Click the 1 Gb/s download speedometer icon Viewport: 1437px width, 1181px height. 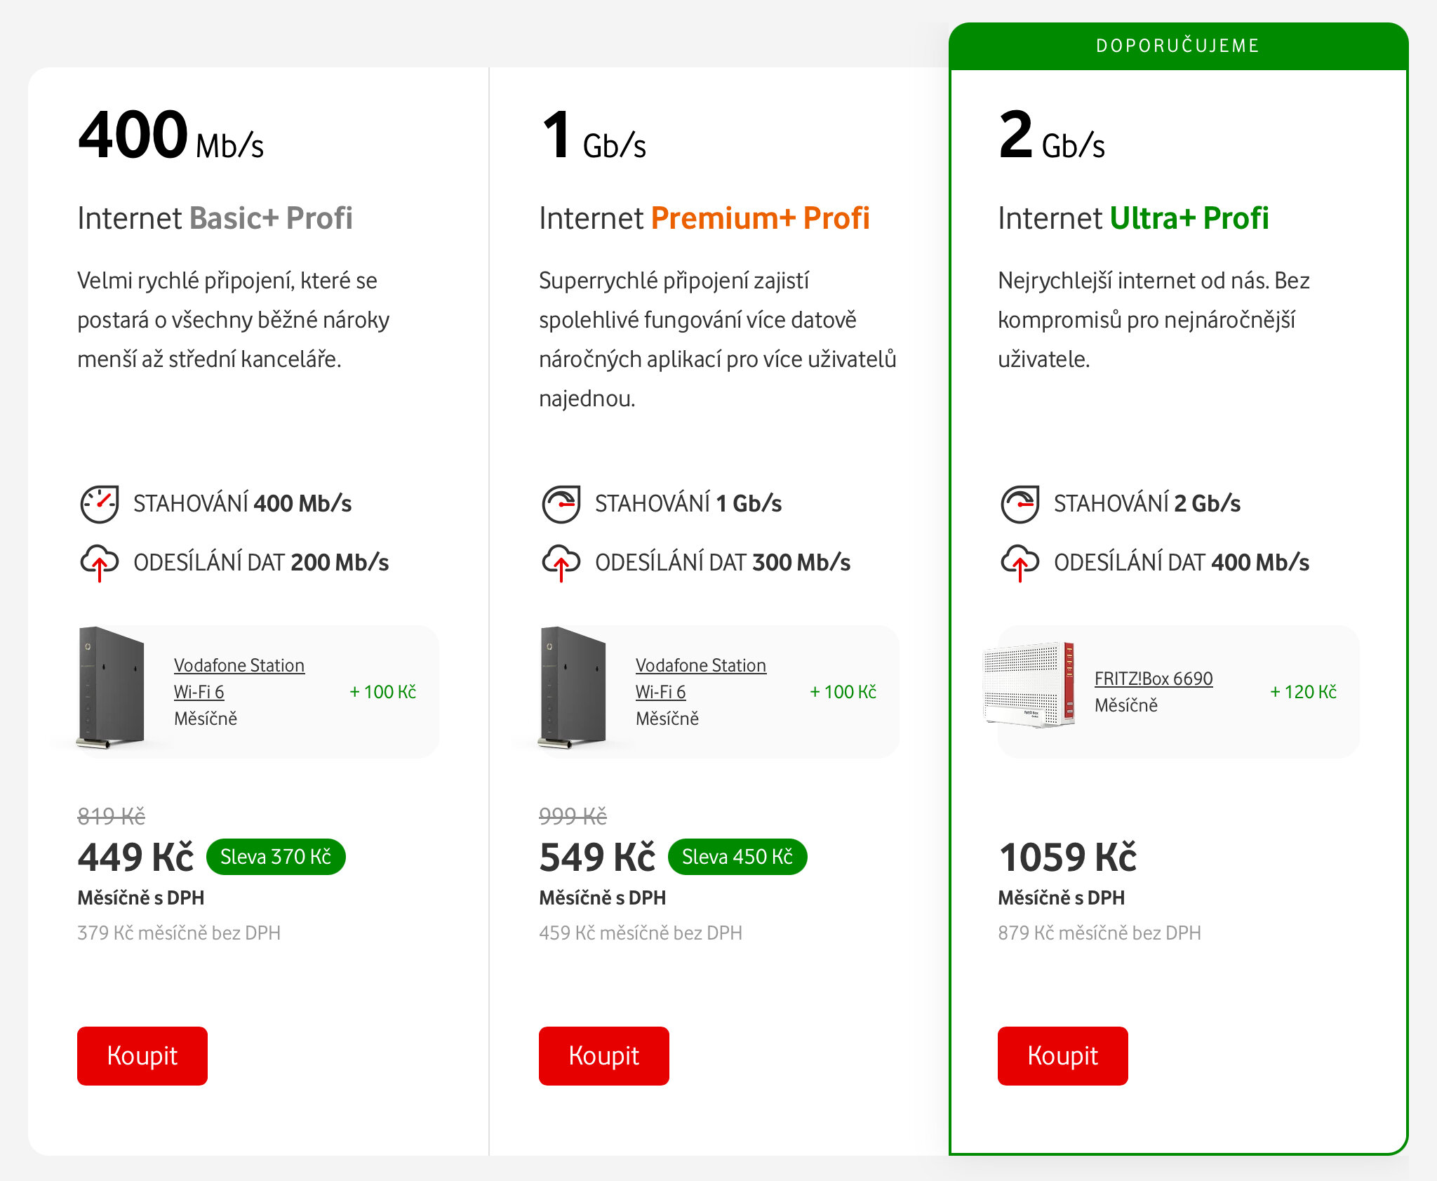click(561, 504)
